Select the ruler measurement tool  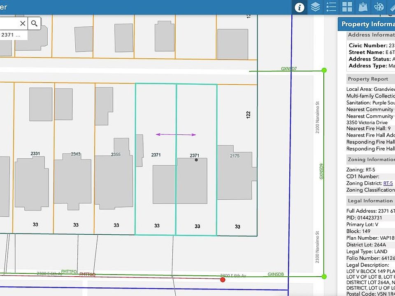click(x=392, y=7)
